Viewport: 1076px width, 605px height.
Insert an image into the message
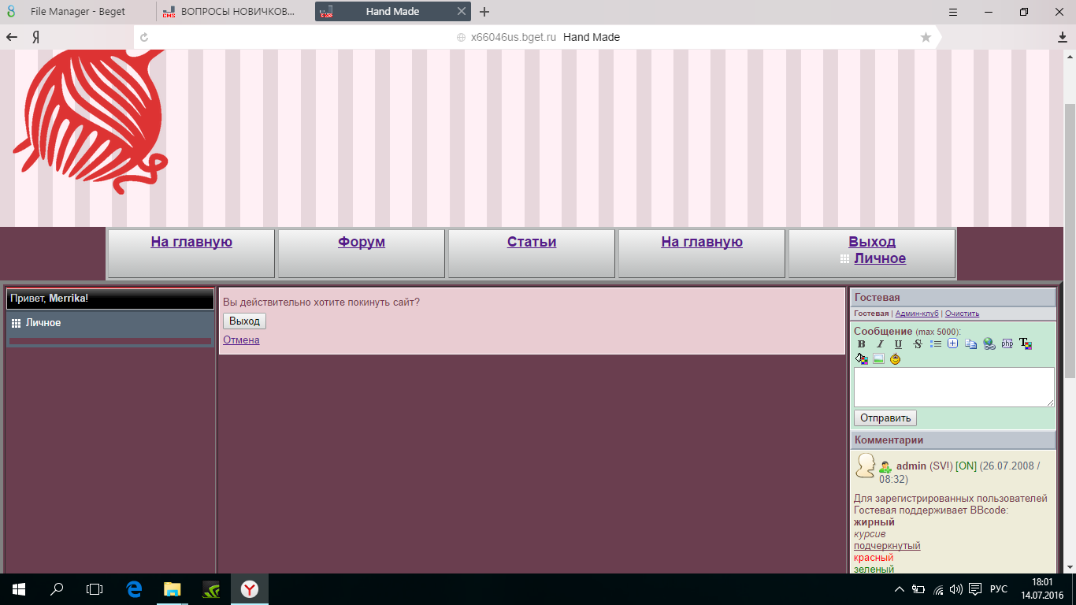coord(878,359)
